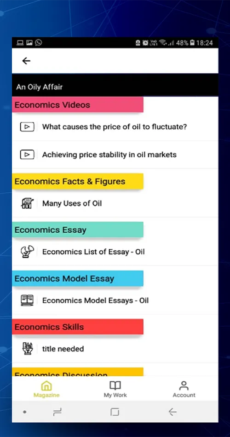Open video icon for oil price fluctuation
This screenshot has height=437, width=230.
(27, 127)
